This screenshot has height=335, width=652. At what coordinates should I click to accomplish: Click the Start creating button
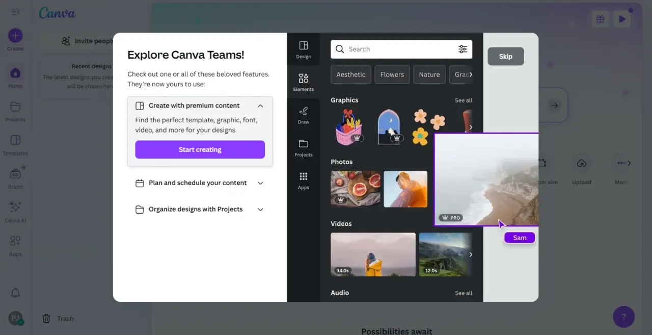[200, 149]
